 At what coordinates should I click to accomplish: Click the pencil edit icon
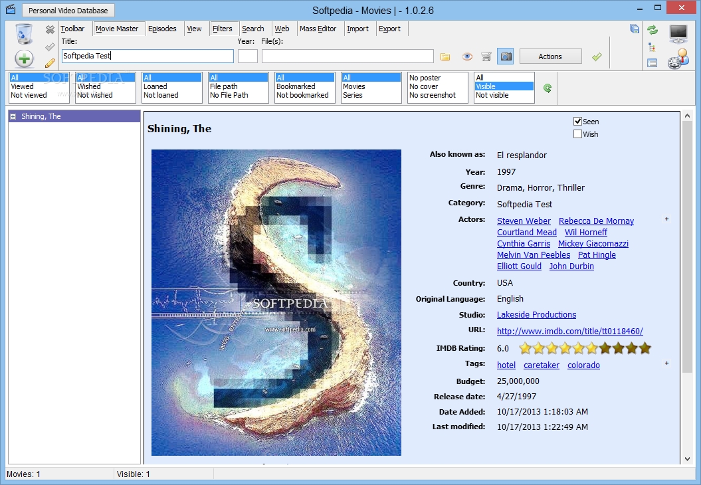coord(50,63)
